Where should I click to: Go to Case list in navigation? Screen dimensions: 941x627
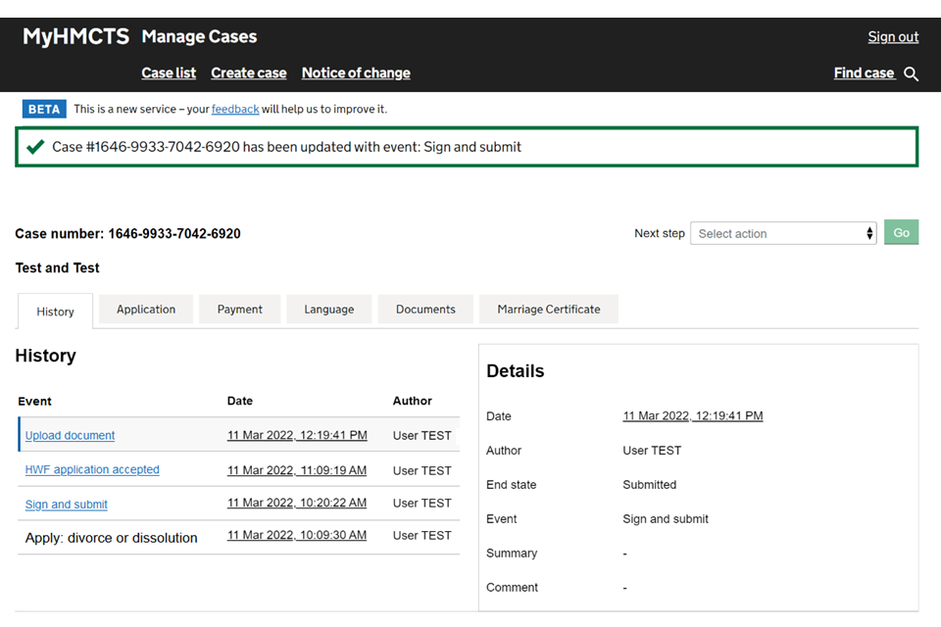[x=169, y=73]
